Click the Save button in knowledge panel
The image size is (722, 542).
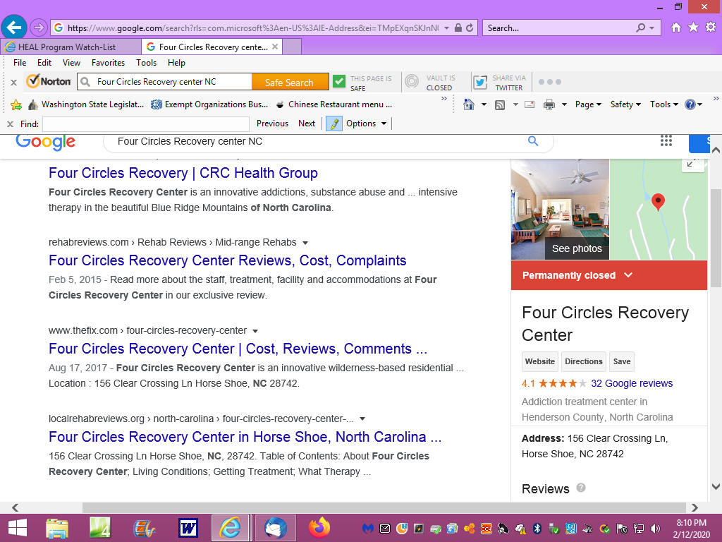[x=622, y=362]
